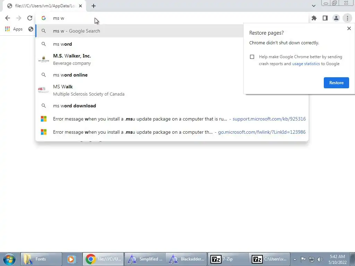The width and height of the screenshot is (355, 266).
Task: Open the usage statistics link
Action: tap(306, 64)
